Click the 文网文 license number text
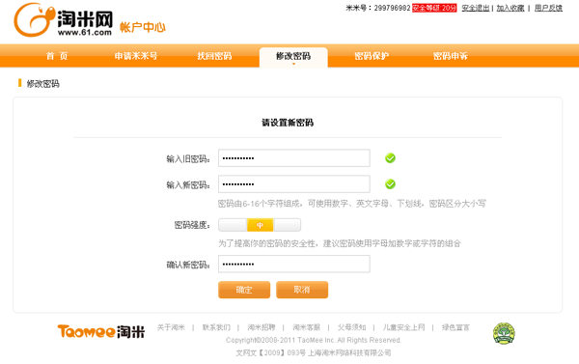Image resolution: width=579 pixels, height=364 pixels. point(314,353)
